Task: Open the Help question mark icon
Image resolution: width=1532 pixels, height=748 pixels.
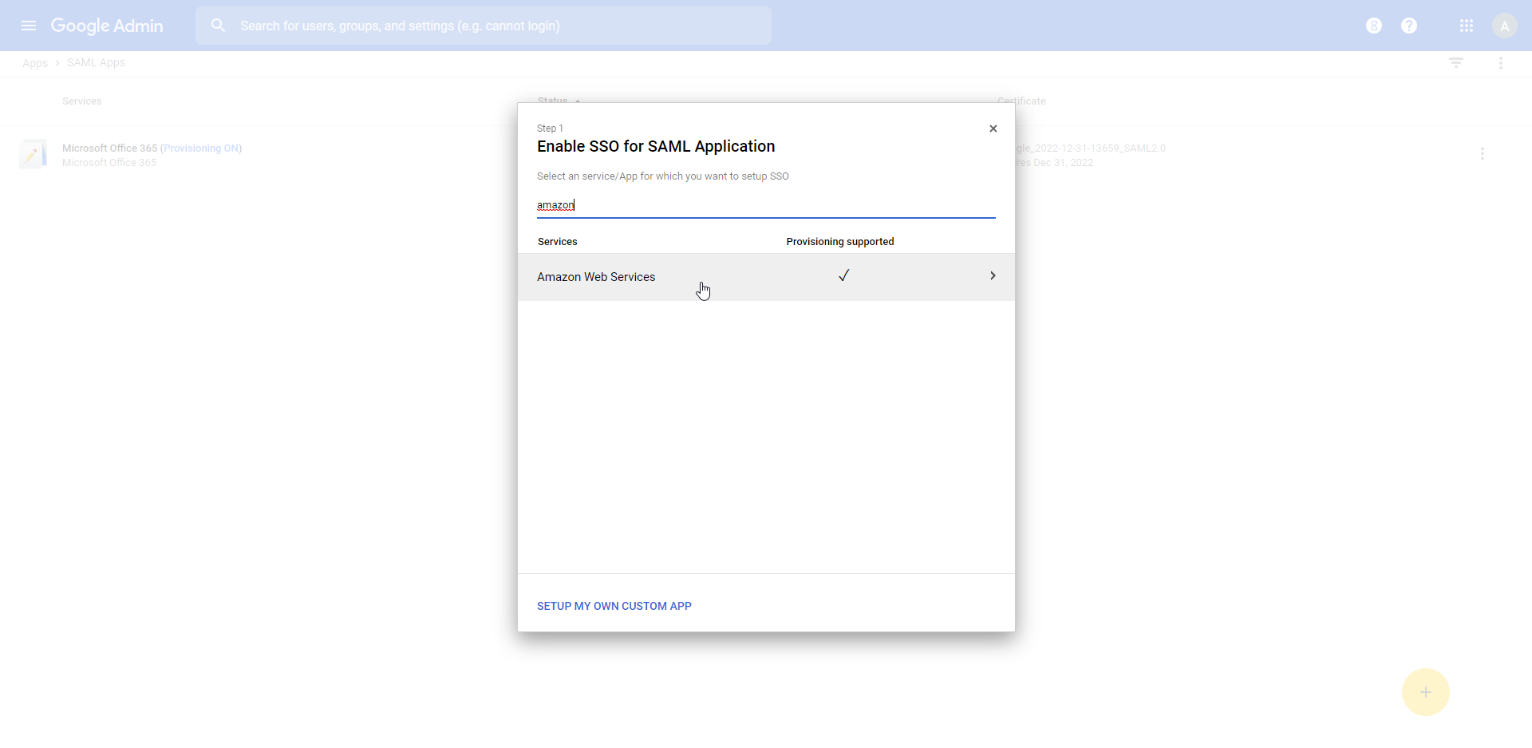Action: [1409, 26]
